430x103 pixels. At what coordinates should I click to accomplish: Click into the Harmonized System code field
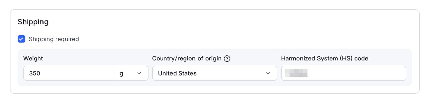[x=343, y=73]
